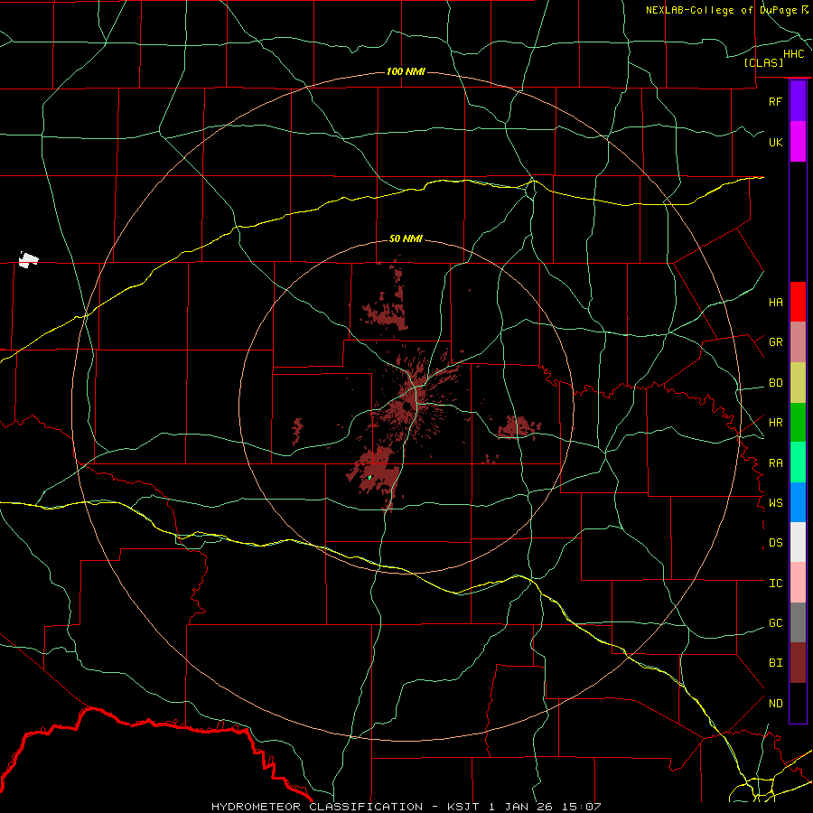
Task: Click the BI dark red legend swatch
Action: click(x=798, y=663)
